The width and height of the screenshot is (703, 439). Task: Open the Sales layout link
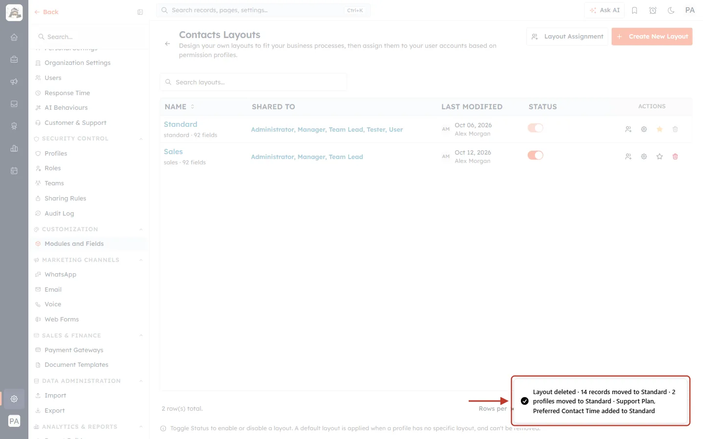point(173,152)
